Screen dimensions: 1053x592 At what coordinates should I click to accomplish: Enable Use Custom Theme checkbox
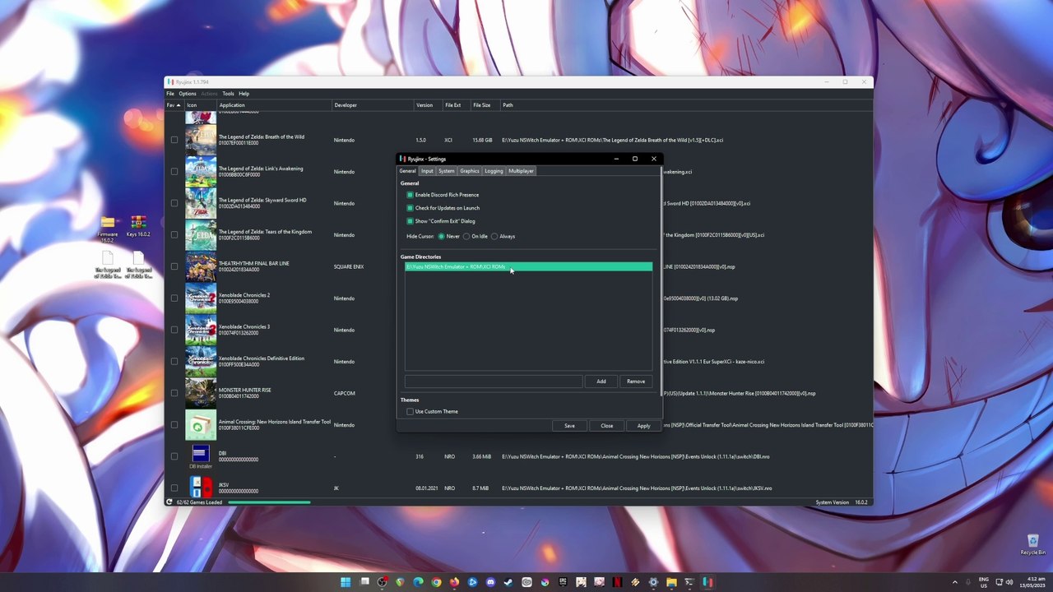(410, 411)
